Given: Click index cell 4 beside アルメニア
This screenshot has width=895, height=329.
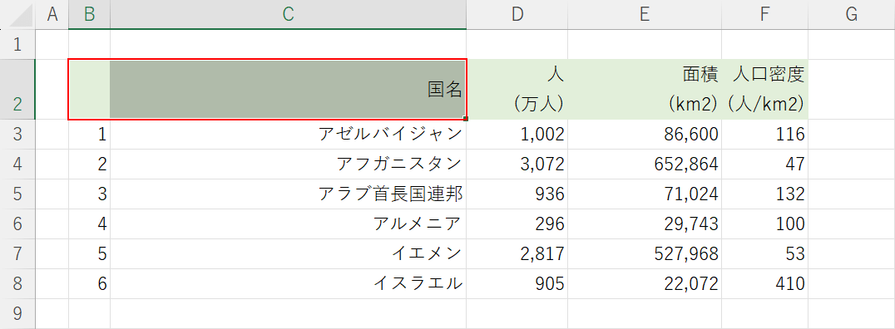Looking at the screenshot, I should (x=90, y=223).
